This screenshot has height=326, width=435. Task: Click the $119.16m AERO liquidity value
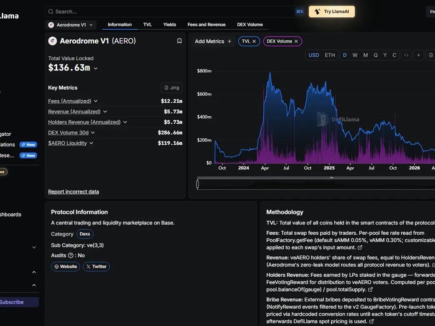(170, 143)
